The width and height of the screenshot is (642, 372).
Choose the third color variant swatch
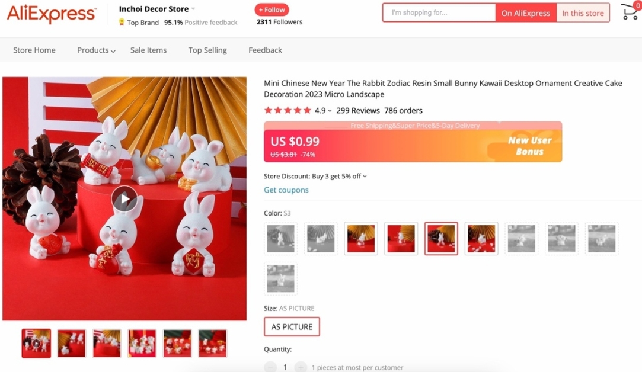coord(360,239)
